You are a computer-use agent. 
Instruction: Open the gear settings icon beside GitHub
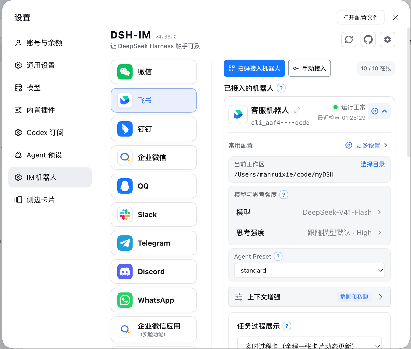click(x=388, y=39)
